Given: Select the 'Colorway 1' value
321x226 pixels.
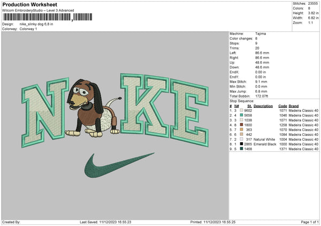Looking at the screenshot, I should 28,29.
